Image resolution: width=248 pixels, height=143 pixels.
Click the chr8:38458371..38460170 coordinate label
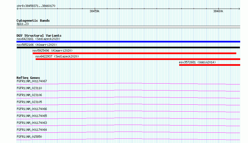(x=36, y=6)
